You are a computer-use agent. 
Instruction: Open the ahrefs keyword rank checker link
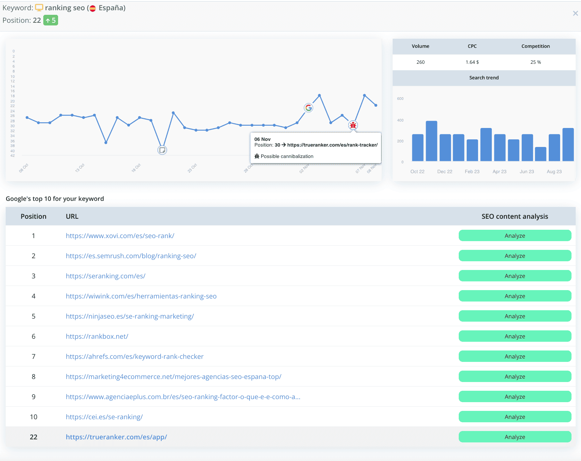coord(134,356)
